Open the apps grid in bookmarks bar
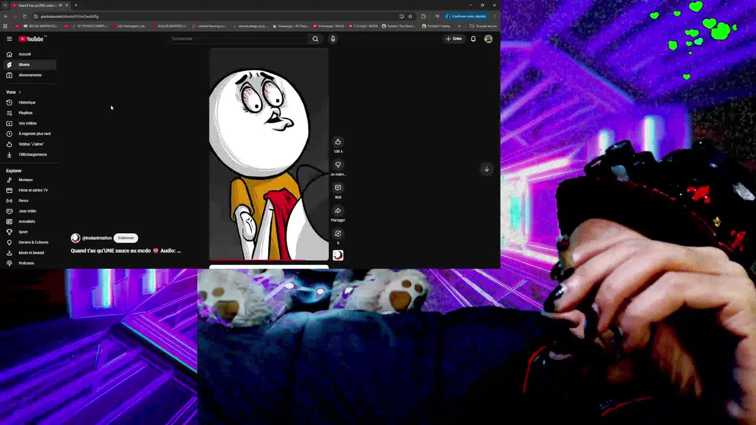The height and width of the screenshot is (425, 756). point(5,26)
